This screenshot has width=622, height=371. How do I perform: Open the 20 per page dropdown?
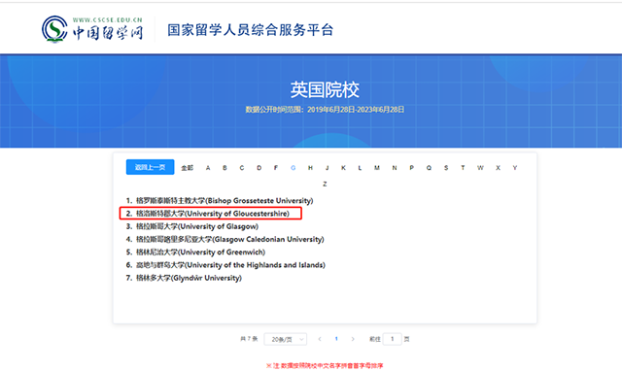tap(286, 339)
